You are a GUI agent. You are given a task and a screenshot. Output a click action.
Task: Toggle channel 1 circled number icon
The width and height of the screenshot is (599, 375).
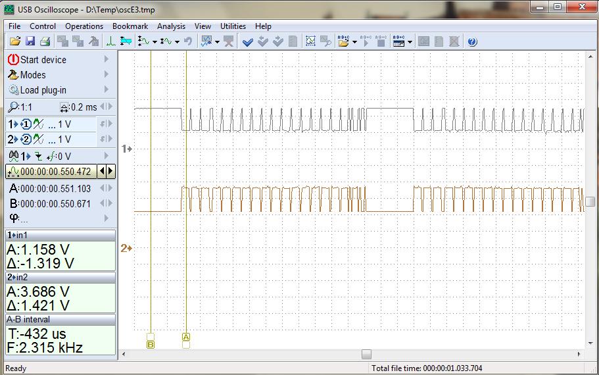[26, 124]
